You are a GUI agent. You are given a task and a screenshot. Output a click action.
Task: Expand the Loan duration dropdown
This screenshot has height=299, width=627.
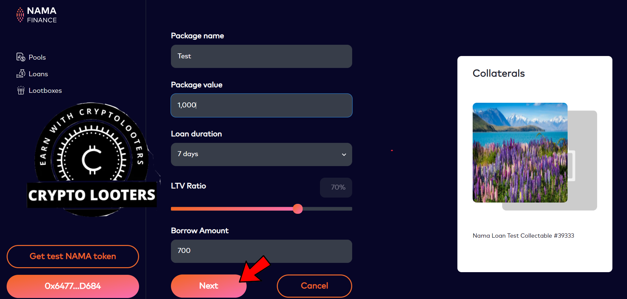[x=261, y=154]
